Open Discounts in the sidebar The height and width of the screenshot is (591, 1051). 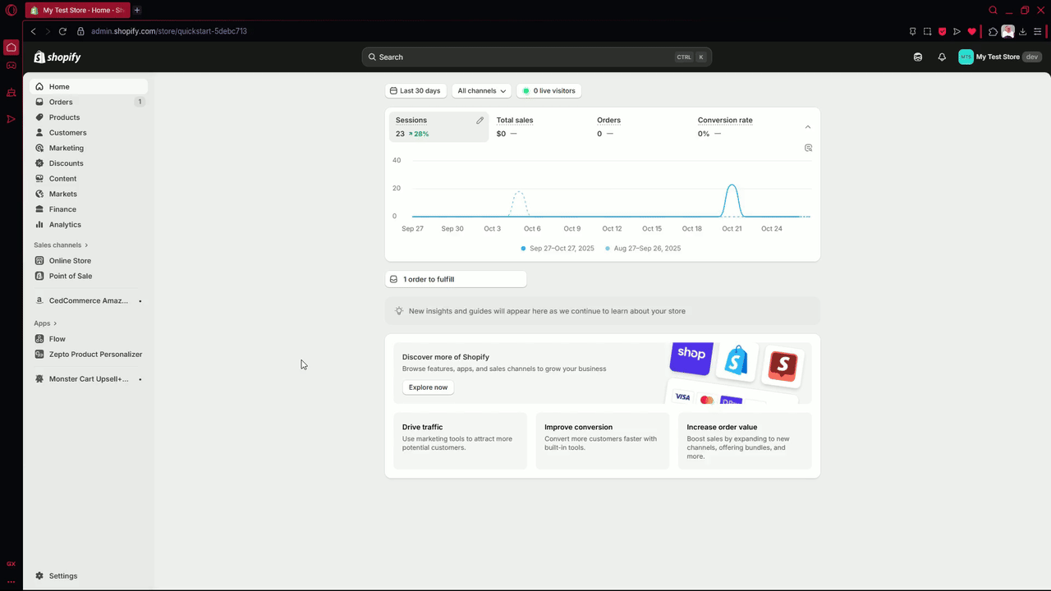(x=89, y=163)
